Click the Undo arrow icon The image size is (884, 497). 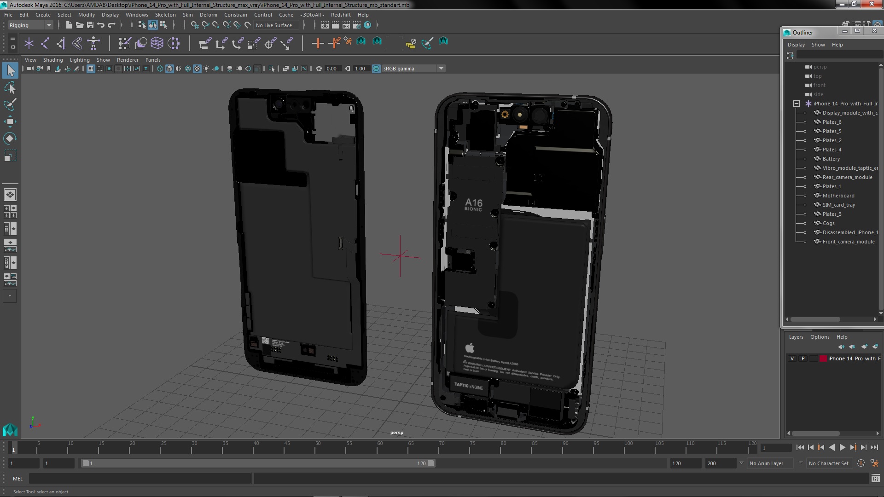[101, 25]
